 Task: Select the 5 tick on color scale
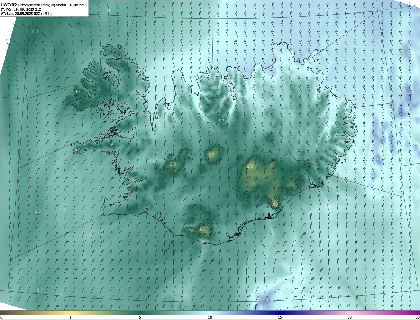pos(140,317)
